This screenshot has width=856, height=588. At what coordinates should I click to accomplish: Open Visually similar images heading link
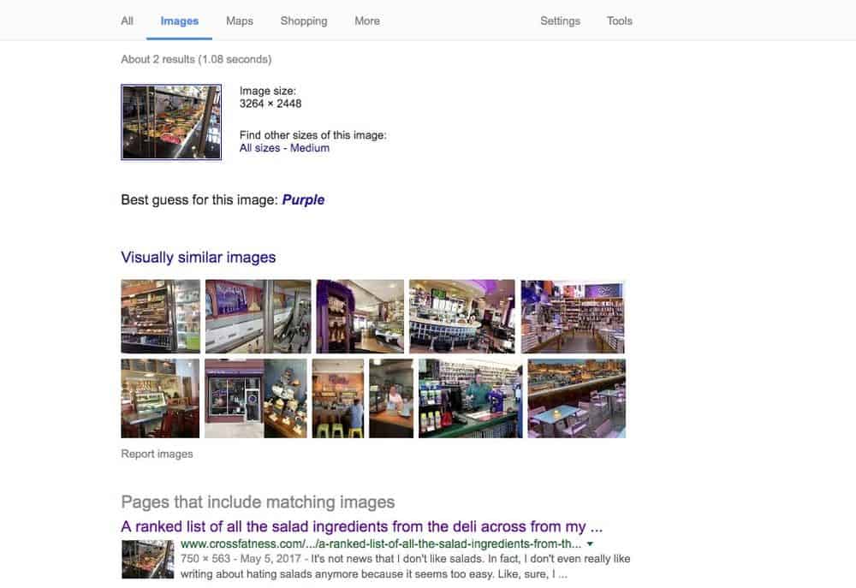pos(199,257)
